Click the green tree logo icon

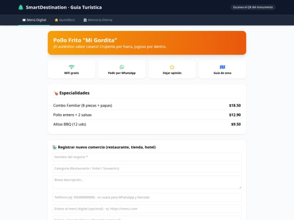pyautogui.click(x=21, y=7)
